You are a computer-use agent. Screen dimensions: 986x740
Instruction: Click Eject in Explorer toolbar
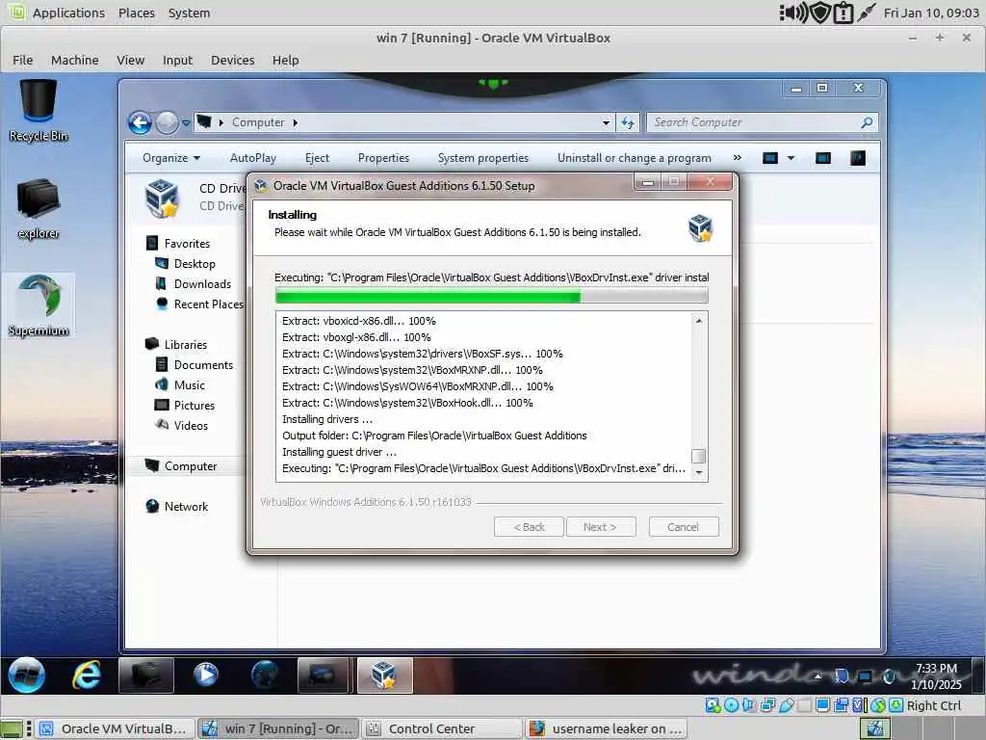tap(317, 158)
